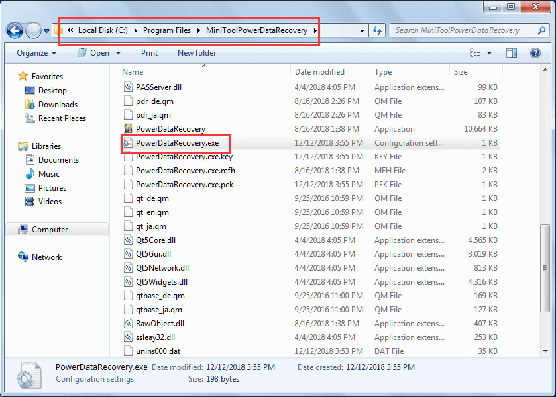This screenshot has width=556, height=397.
Task: Click the file list scrollbar down arrow
Action: pos(545,351)
